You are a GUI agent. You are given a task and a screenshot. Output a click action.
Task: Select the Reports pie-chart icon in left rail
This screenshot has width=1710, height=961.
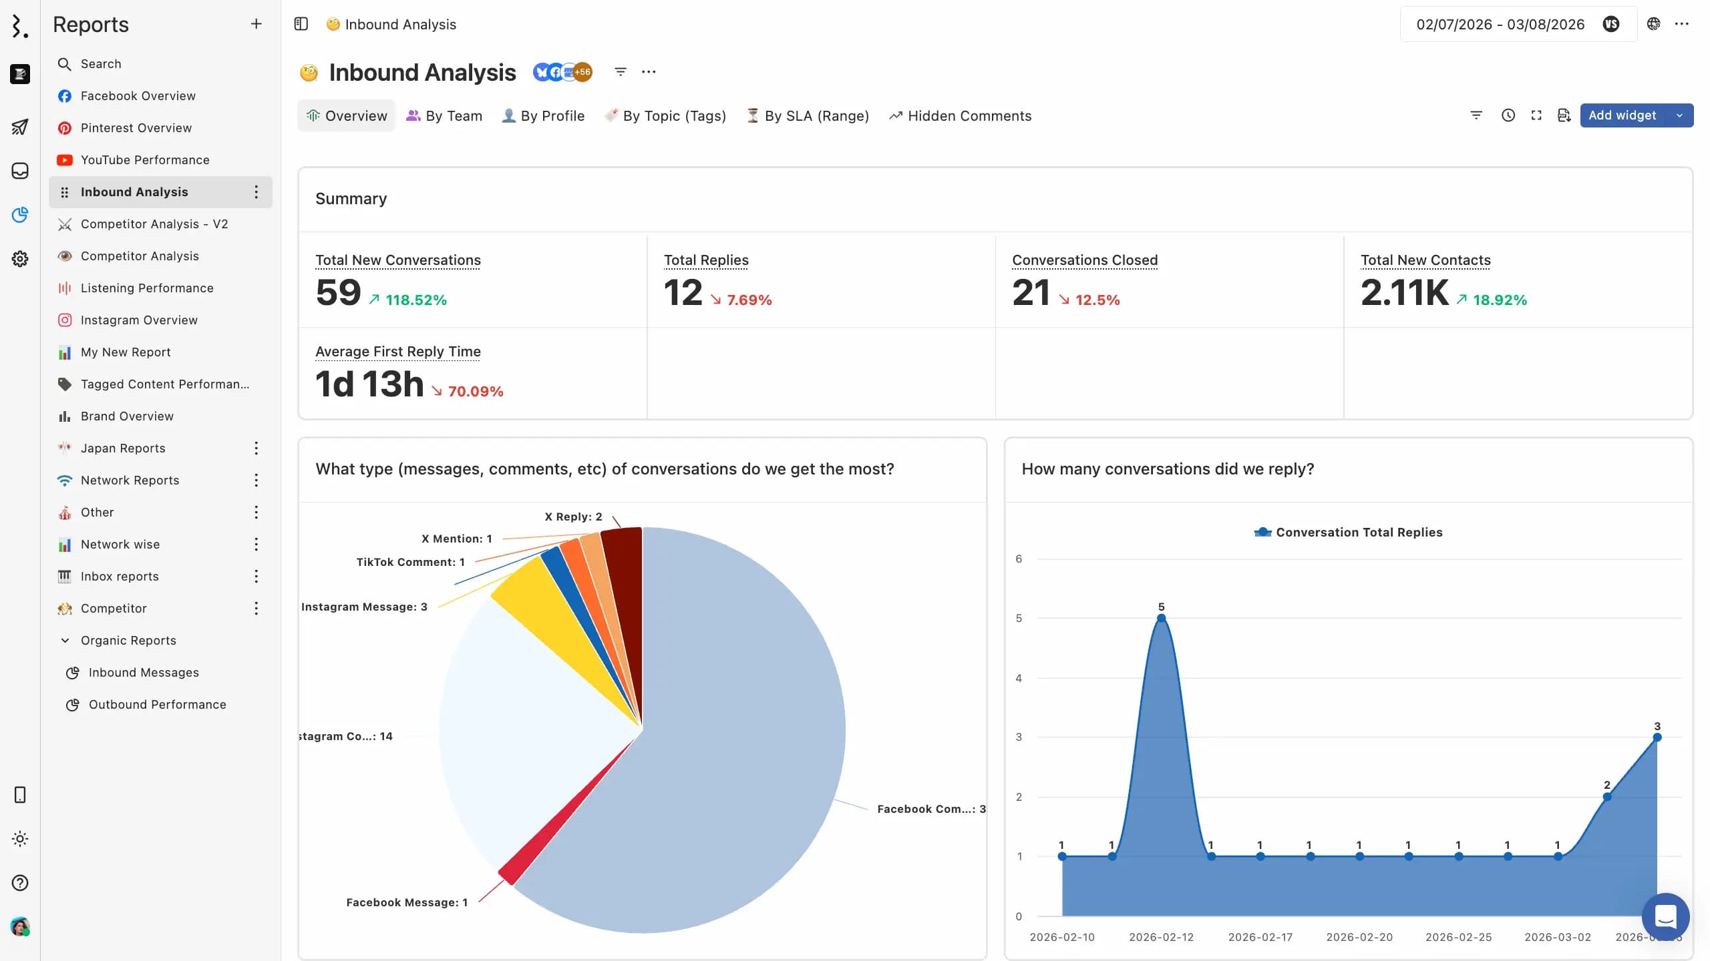pyautogui.click(x=20, y=215)
